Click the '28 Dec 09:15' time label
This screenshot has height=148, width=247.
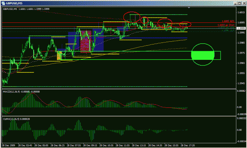90,145
